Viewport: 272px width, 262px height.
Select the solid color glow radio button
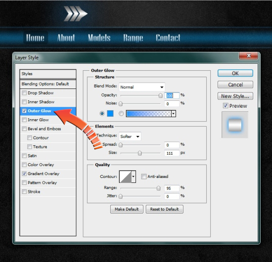[x=102, y=114]
